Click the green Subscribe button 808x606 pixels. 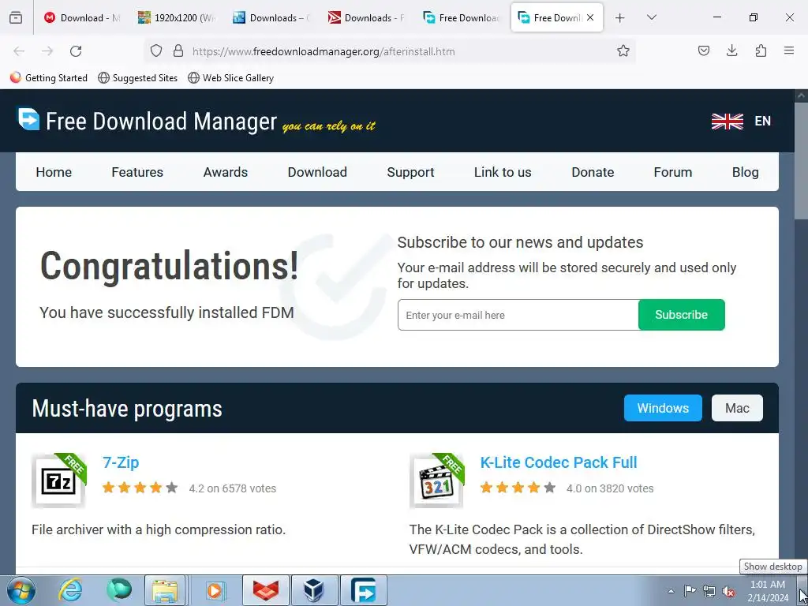coord(681,315)
